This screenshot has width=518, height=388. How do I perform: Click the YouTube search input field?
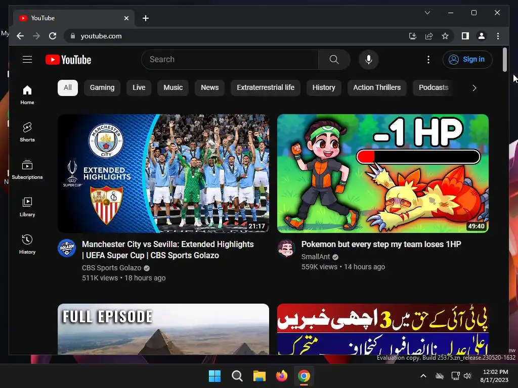pos(230,60)
